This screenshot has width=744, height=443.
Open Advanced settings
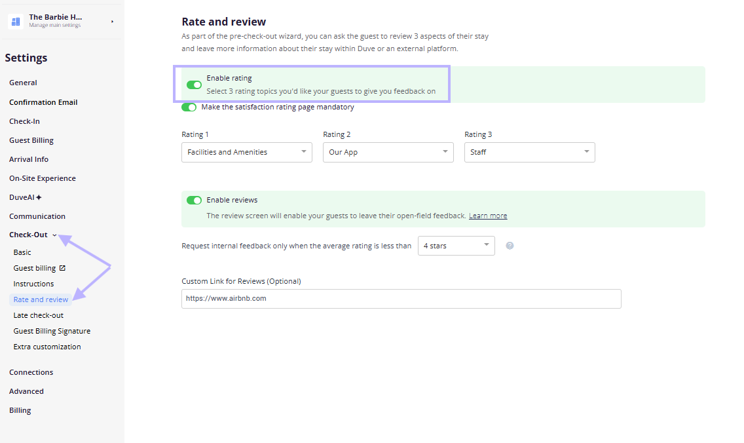tap(26, 391)
